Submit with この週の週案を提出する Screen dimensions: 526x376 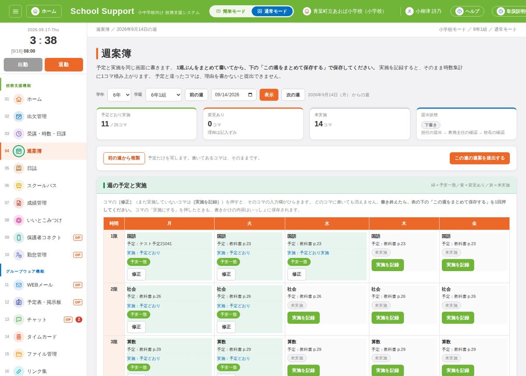click(480, 158)
